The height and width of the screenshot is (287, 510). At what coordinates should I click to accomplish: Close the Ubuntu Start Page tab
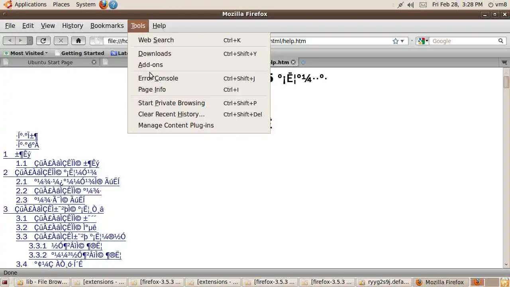(94, 62)
